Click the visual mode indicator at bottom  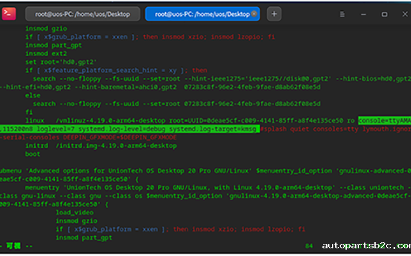tap(14, 246)
